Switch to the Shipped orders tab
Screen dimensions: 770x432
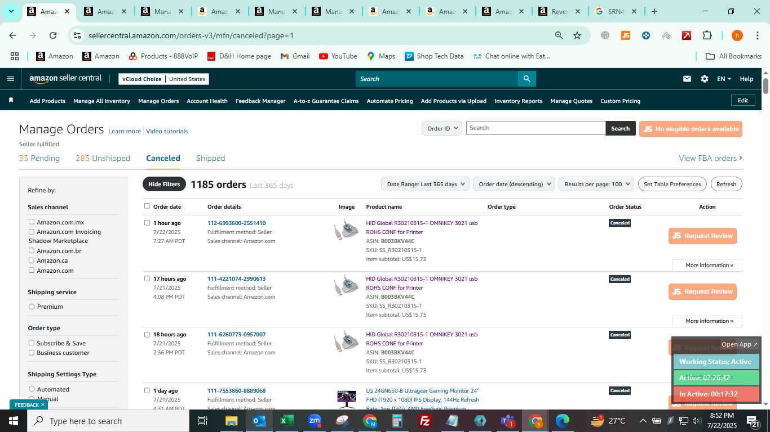point(211,158)
